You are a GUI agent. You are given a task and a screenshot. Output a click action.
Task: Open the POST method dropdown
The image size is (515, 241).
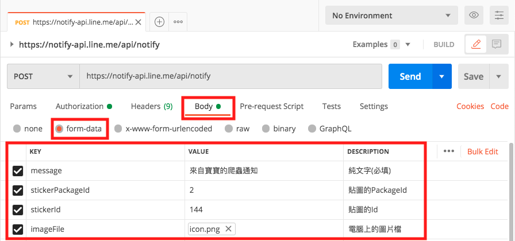pyautogui.click(x=43, y=76)
